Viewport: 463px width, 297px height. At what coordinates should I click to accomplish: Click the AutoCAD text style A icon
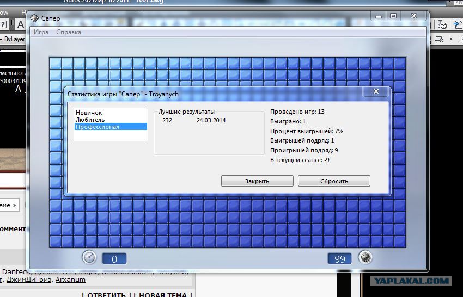point(20,25)
